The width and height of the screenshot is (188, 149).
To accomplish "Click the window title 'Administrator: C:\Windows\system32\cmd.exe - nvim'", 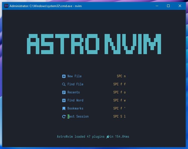I will [46, 6].
